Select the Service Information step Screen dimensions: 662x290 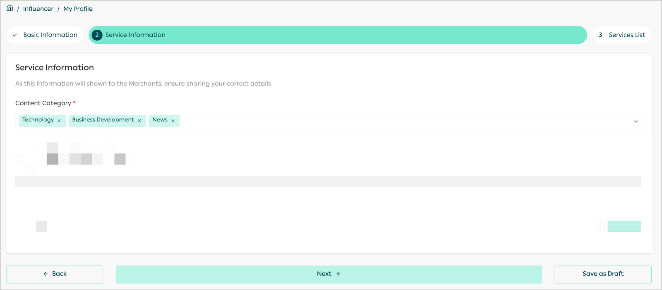click(338, 35)
